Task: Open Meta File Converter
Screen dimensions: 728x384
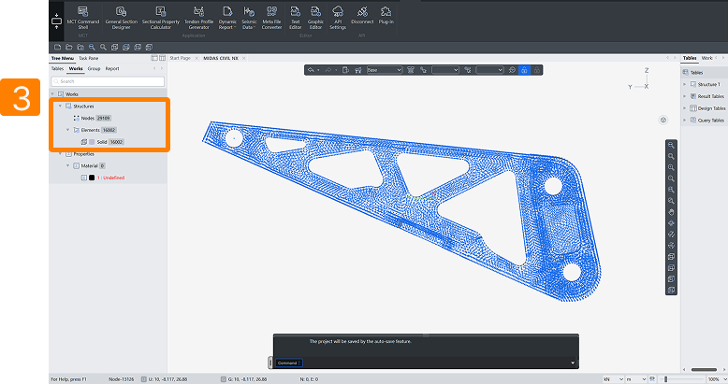Action: [x=271, y=18]
